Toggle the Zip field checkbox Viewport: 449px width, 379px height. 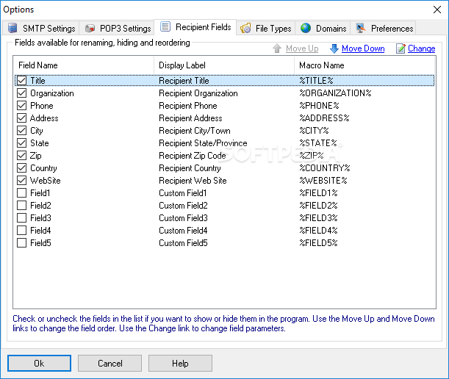pyautogui.click(x=22, y=156)
